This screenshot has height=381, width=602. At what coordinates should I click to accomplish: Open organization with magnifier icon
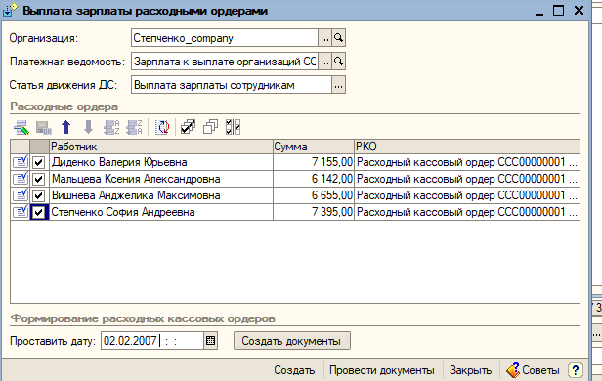pyautogui.click(x=338, y=38)
